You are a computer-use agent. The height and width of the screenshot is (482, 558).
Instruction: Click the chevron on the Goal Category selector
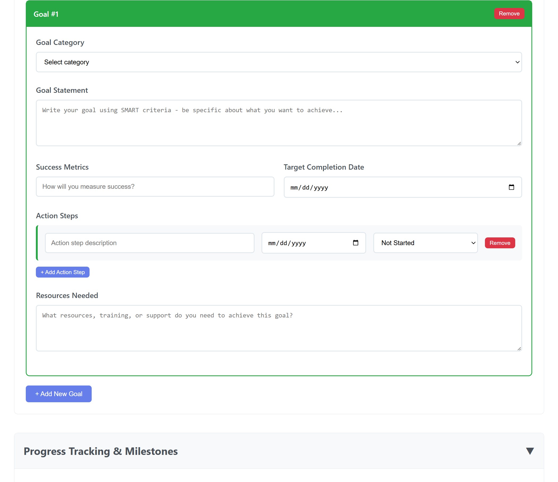(x=518, y=62)
